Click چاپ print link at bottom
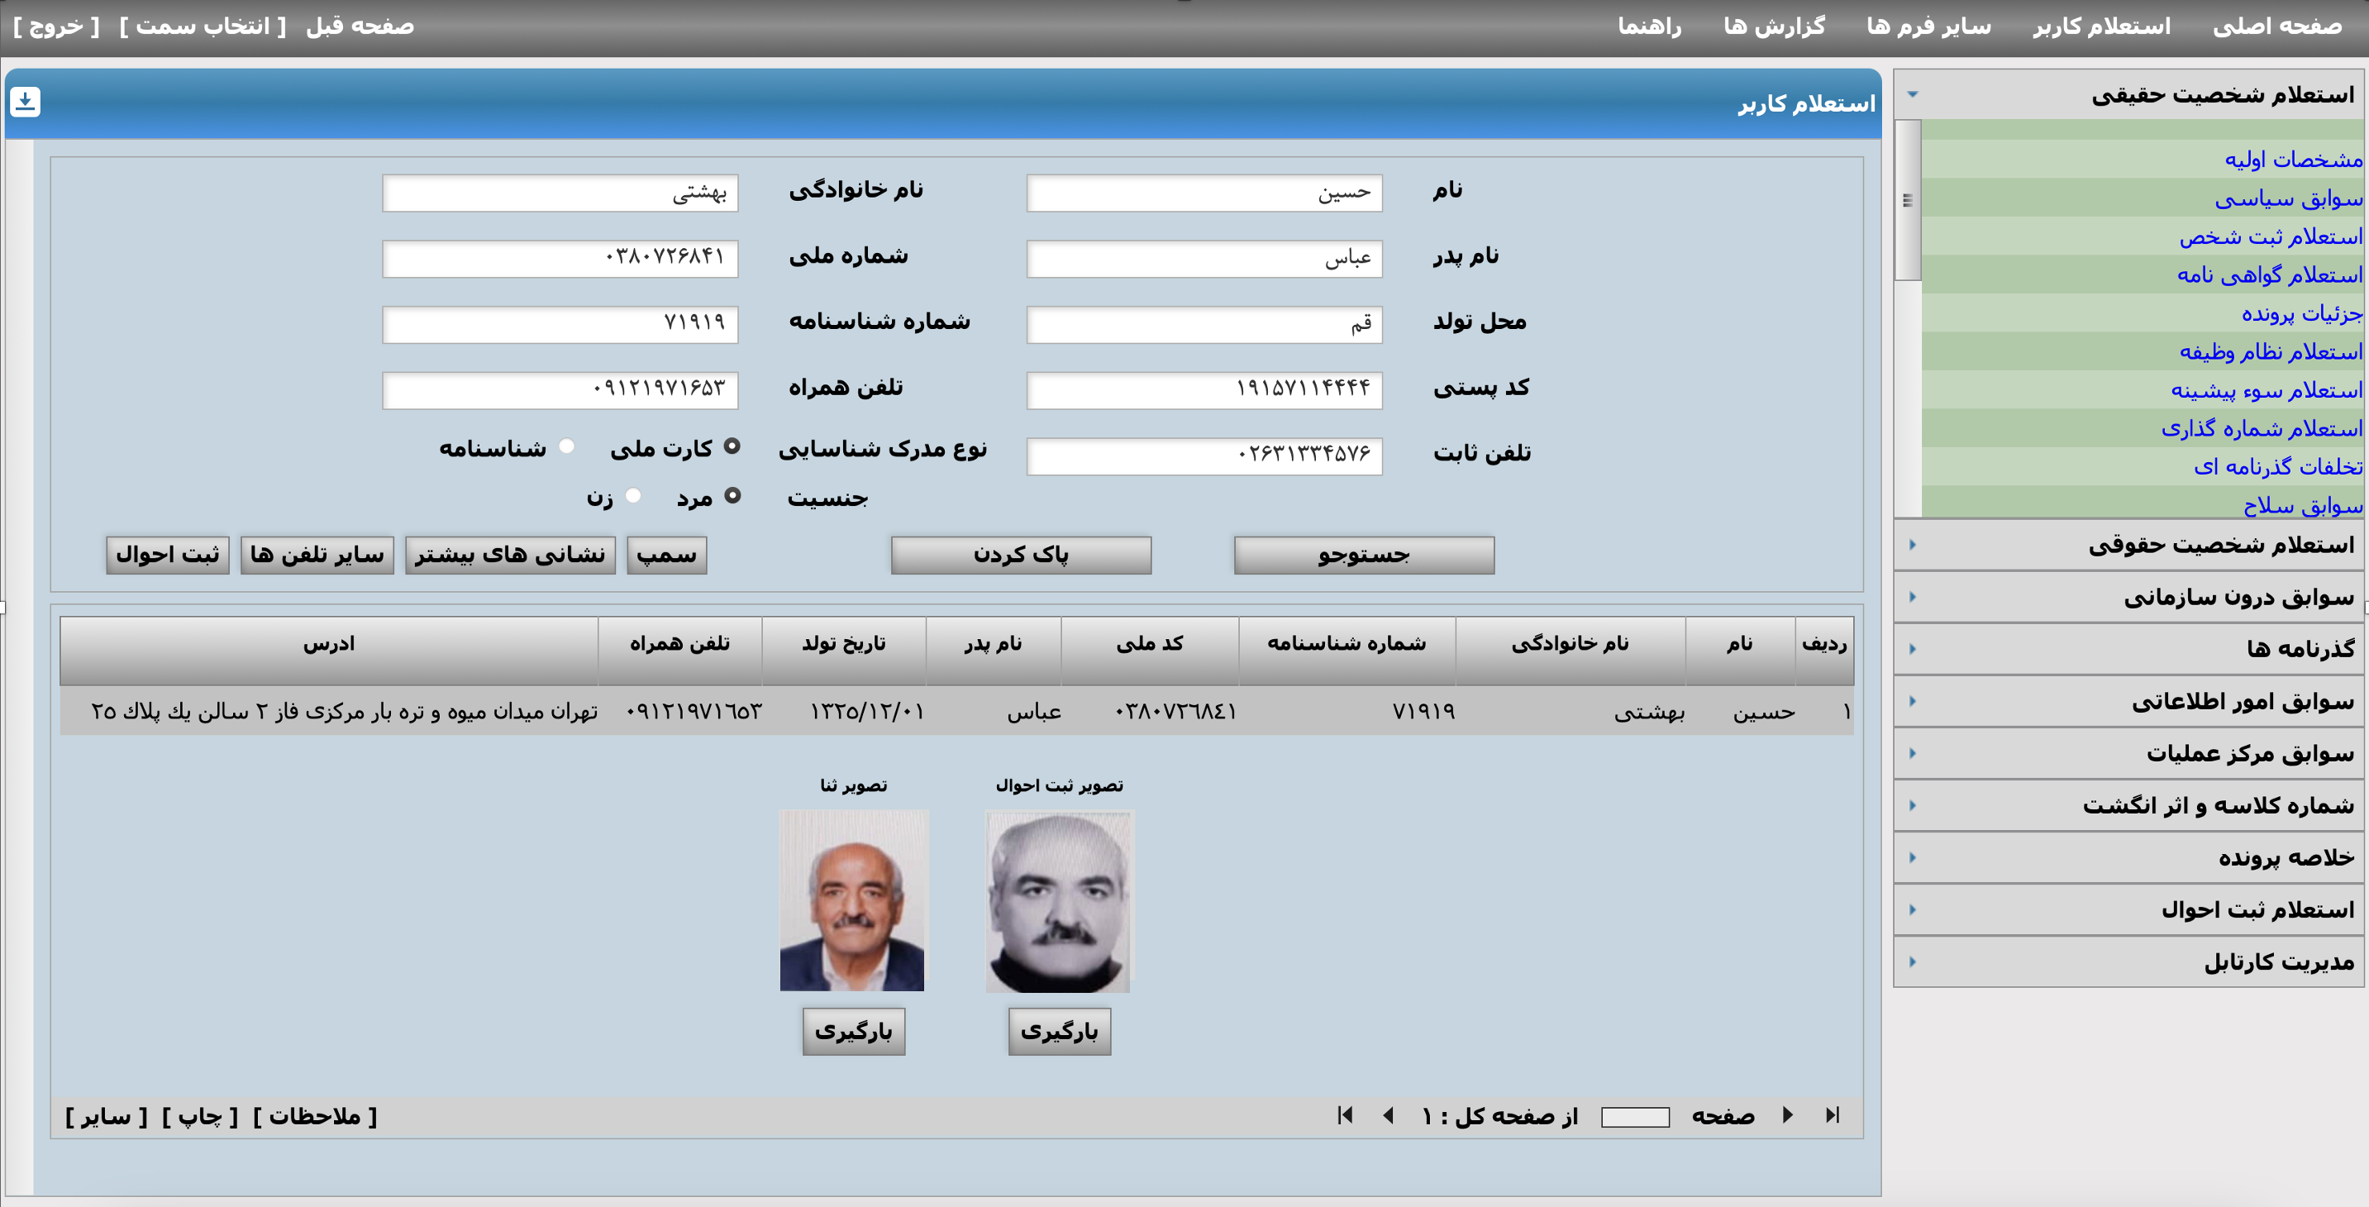This screenshot has height=1207, width=2369. coord(199,1117)
